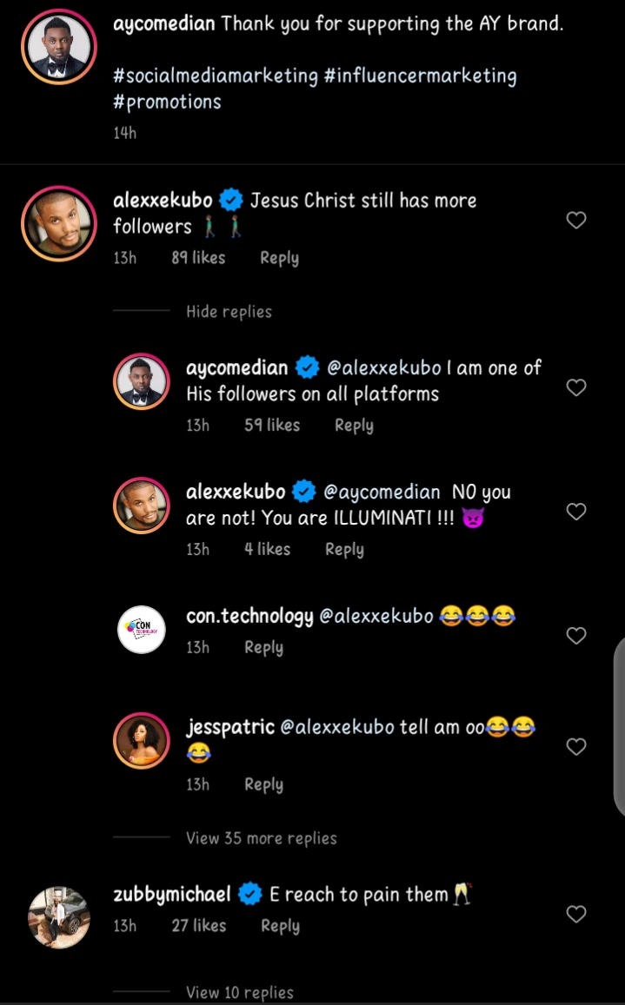The image size is (625, 1005).
Task: Reply to zubbymichael's comment
Action: (x=280, y=925)
